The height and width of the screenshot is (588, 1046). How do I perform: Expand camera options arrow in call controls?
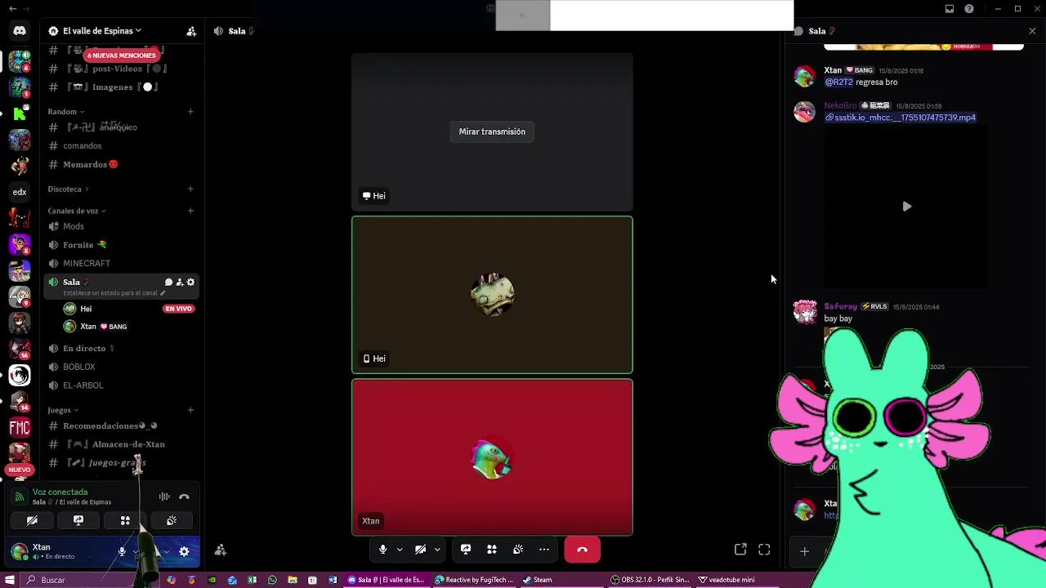[437, 550]
